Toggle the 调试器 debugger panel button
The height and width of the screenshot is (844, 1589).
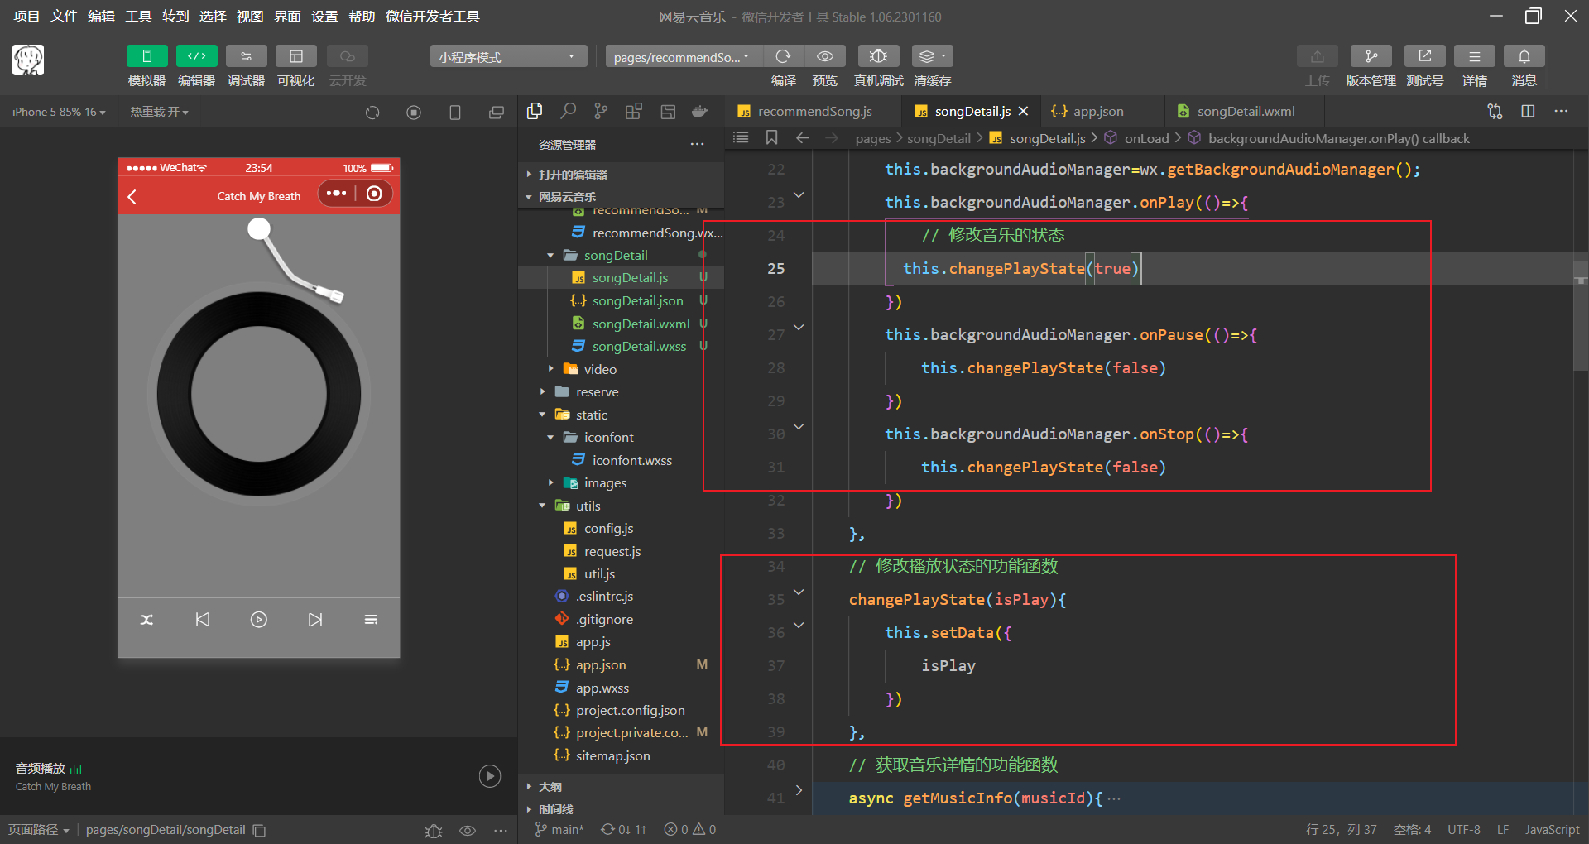247,56
